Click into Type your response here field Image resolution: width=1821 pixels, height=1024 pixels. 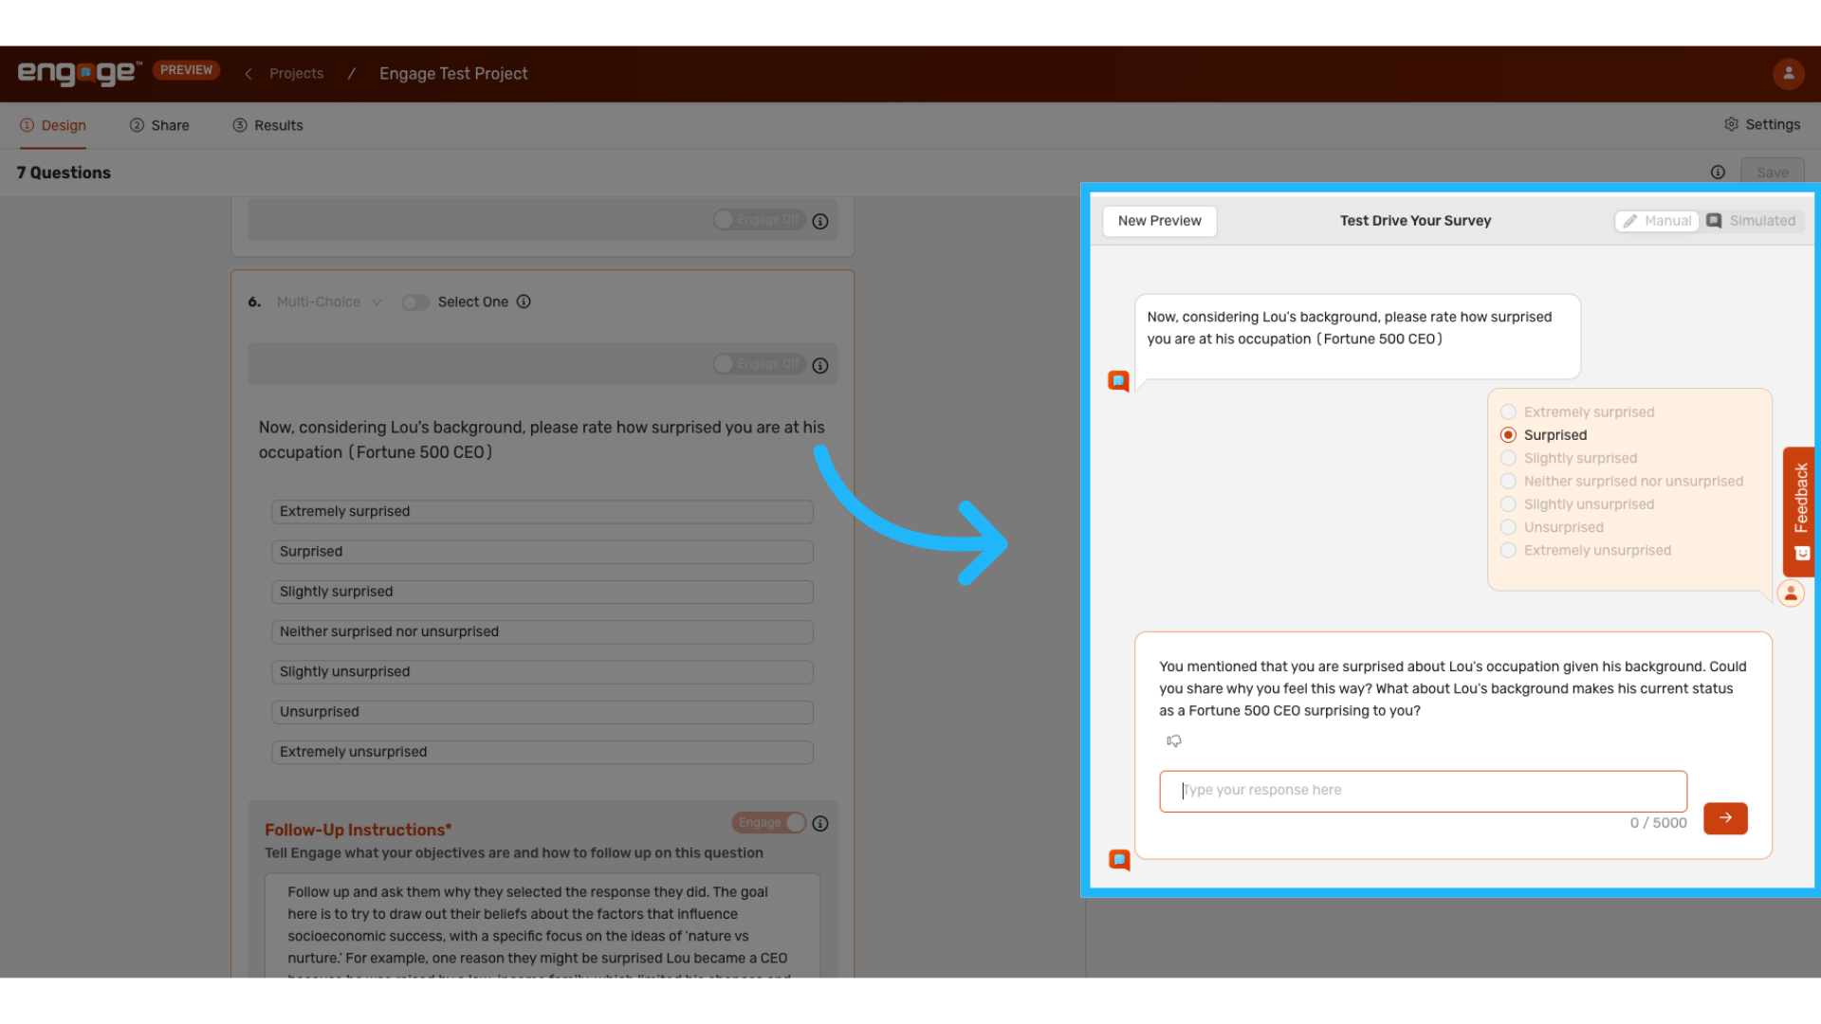coord(1423,791)
